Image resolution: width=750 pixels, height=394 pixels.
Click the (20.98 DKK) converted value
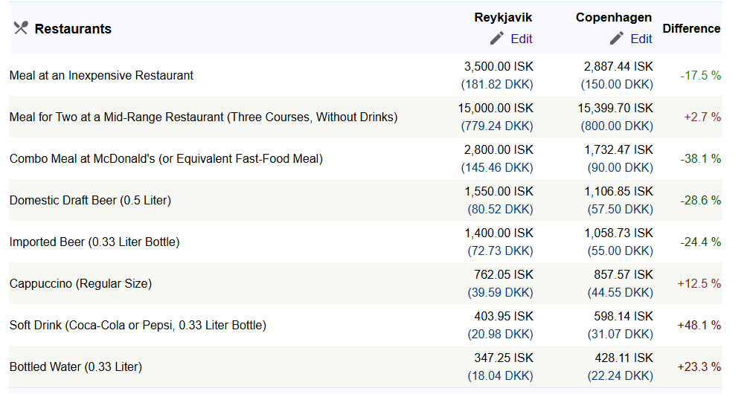(x=500, y=335)
